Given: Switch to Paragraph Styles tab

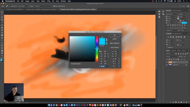Looking at the screenshot, I should click(x=178, y=34).
